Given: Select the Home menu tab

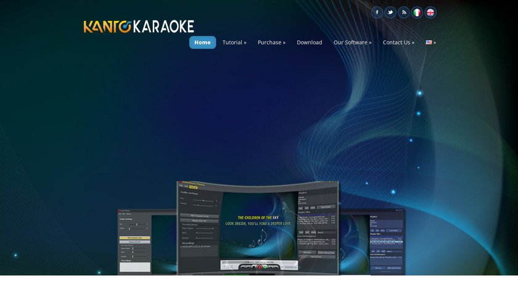Looking at the screenshot, I should pos(202,43).
